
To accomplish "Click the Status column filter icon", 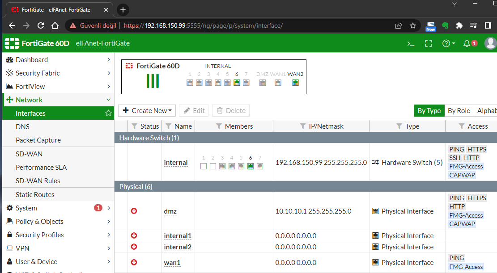I will coord(134,126).
